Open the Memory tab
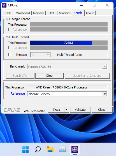 click(x=38, y=13)
